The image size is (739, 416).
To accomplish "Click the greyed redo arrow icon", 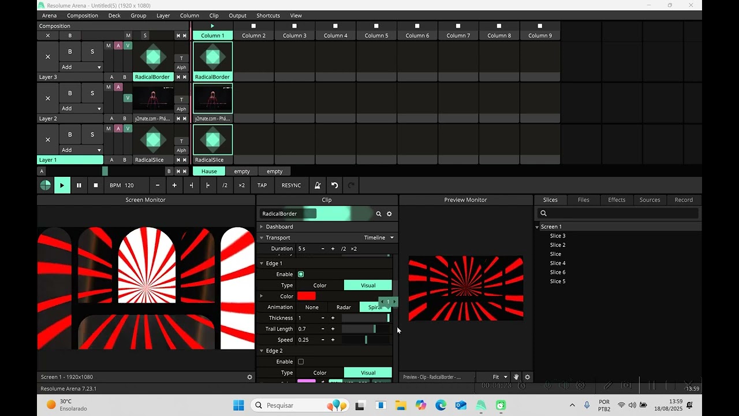I will pos(351,185).
